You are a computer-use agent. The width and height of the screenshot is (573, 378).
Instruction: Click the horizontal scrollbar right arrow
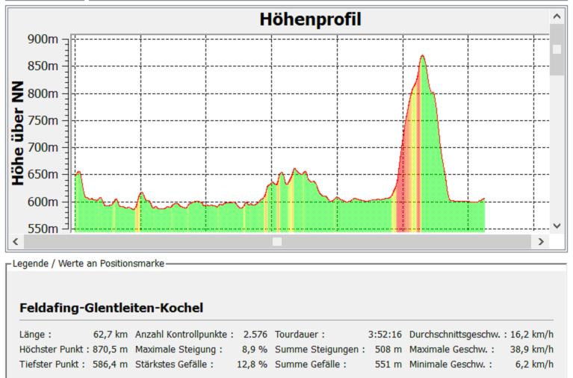coord(541,242)
